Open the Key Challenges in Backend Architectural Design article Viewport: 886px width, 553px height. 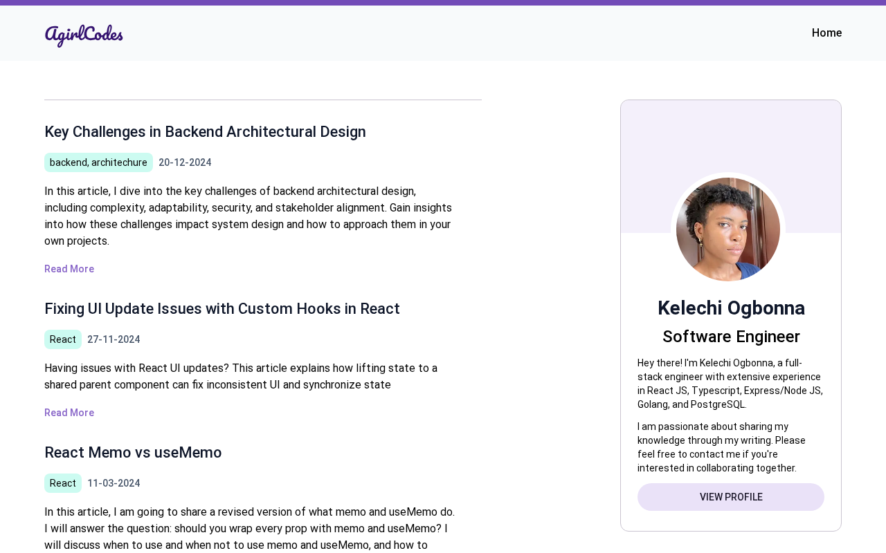[205, 132]
